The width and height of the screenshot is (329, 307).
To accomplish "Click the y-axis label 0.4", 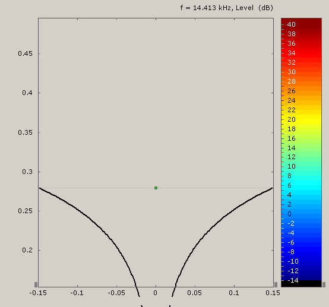I will [x=27, y=93].
